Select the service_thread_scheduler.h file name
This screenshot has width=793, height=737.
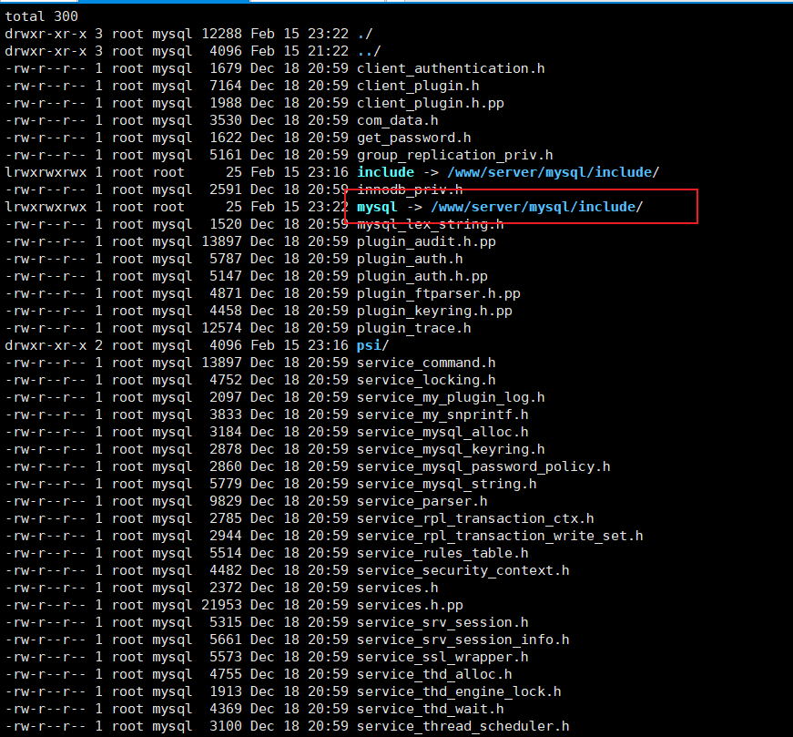point(463,726)
